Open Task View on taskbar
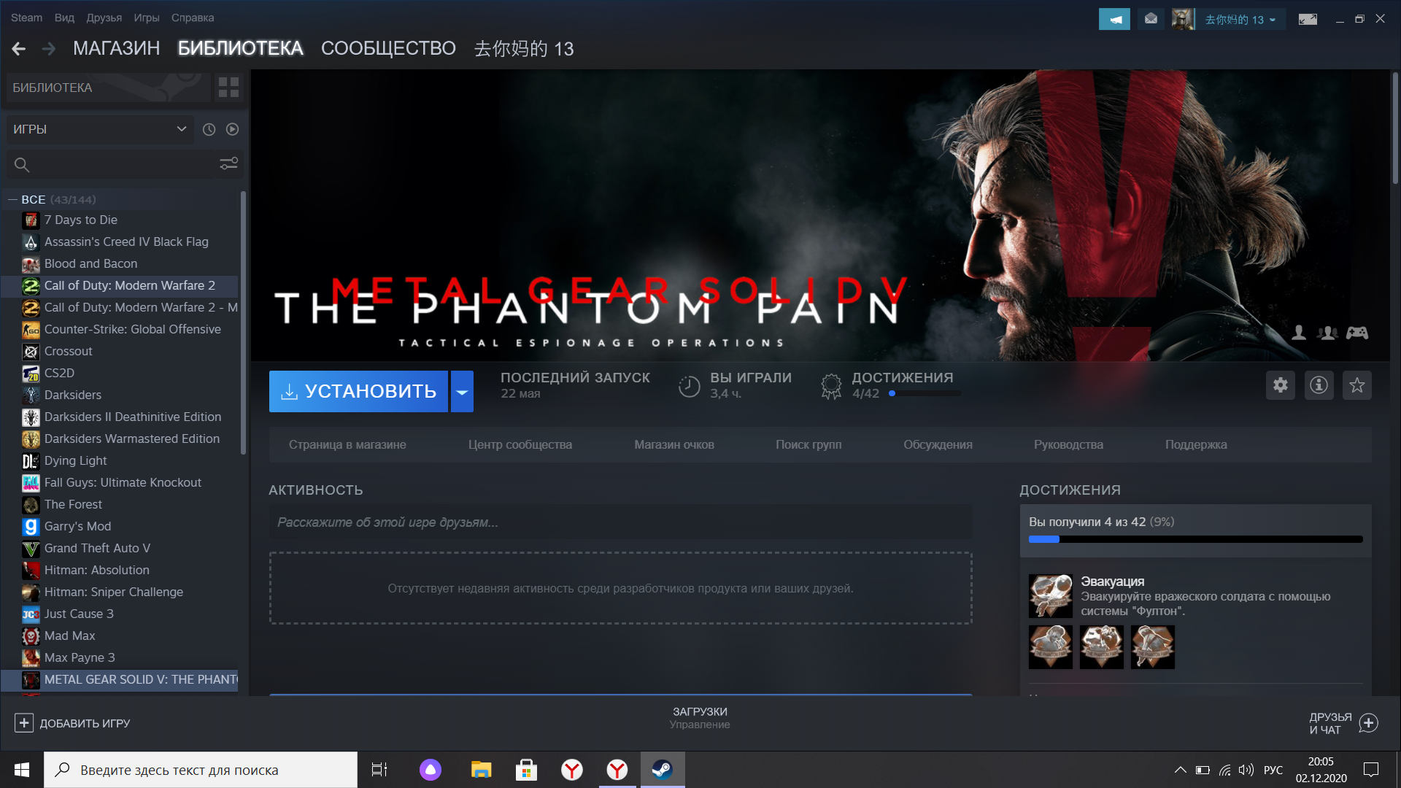1401x788 pixels. 379,770
